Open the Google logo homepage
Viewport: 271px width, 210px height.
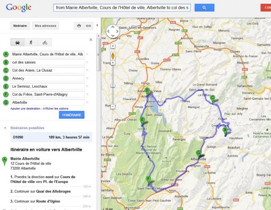[x=19, y=8]
